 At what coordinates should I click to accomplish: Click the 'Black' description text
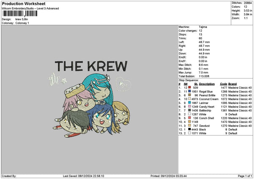[x=202, y=130]
